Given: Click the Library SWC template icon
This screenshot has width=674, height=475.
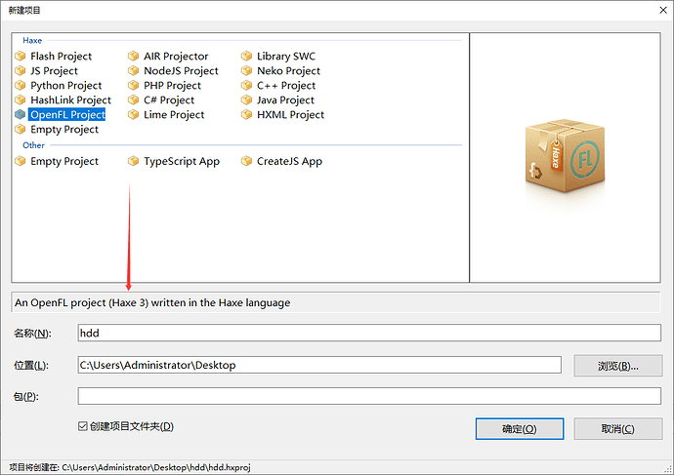Looking at the screenshot, I should 246,57.
